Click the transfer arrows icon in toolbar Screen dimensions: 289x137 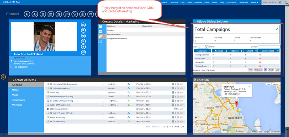pos(90,14)
